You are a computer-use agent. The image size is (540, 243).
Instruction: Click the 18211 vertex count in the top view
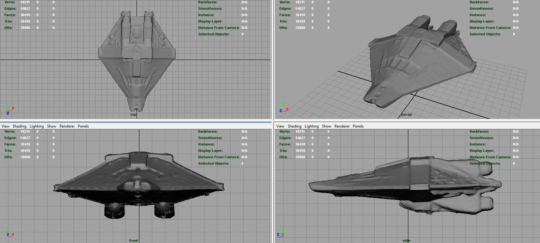(25, 2)
